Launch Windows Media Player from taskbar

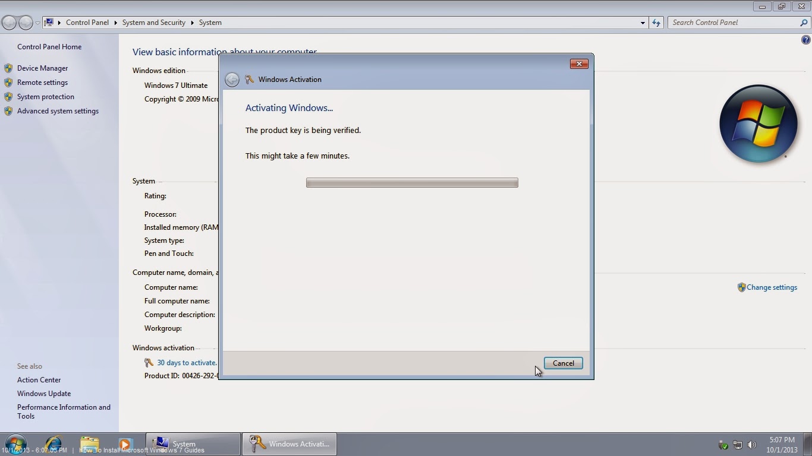click(x=125, y=444)
